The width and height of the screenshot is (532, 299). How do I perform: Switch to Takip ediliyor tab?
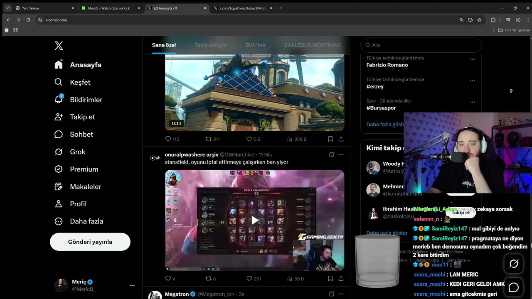211,45
